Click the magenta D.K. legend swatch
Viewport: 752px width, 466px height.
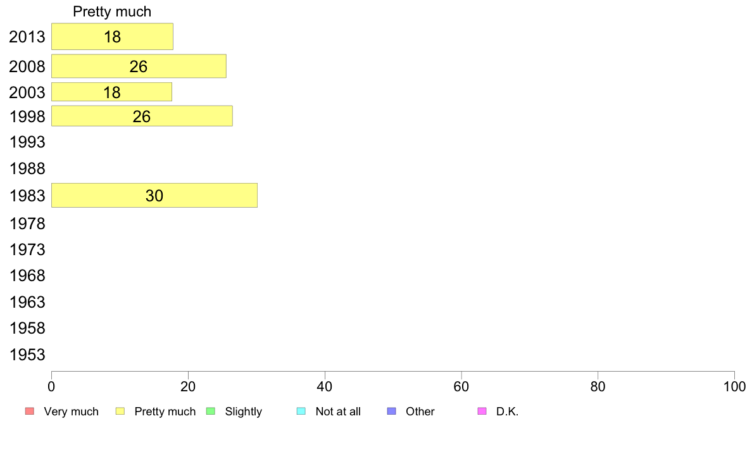[482, 412]
